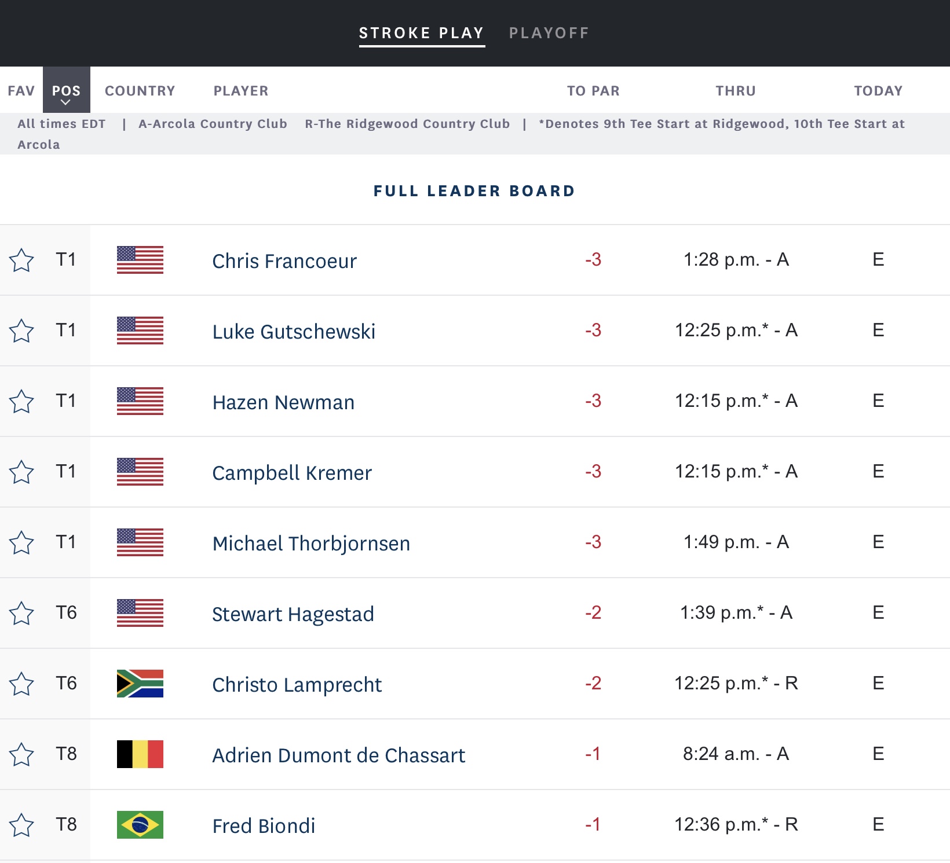Click the star icon beside Campbell Kremer
This screenshot has height=863, width=950.
[x=21, y=472]
